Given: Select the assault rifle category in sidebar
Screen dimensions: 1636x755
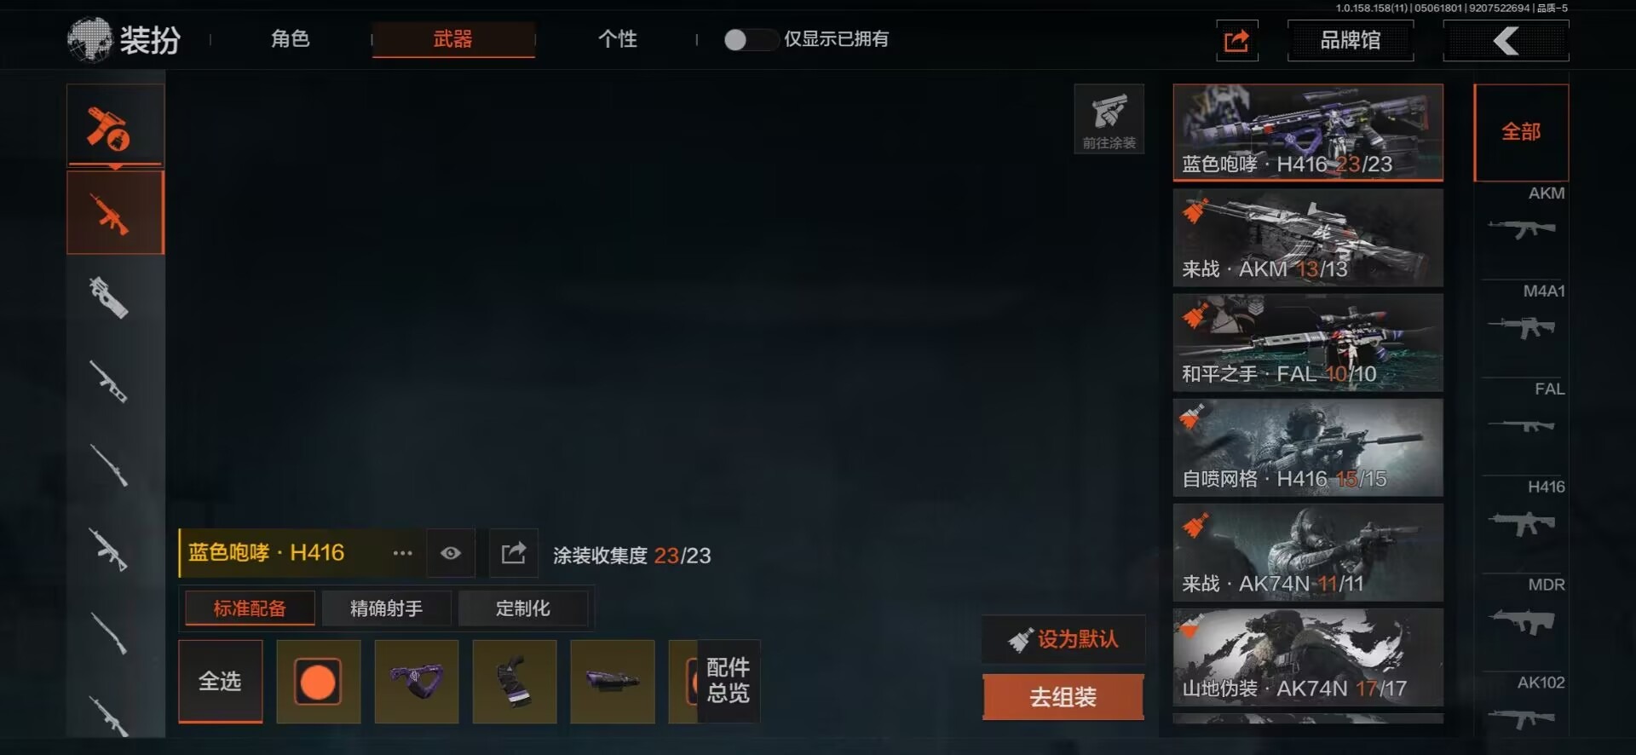Looking at the screenshot, I should pyautogui.click(x=115, y=212).
